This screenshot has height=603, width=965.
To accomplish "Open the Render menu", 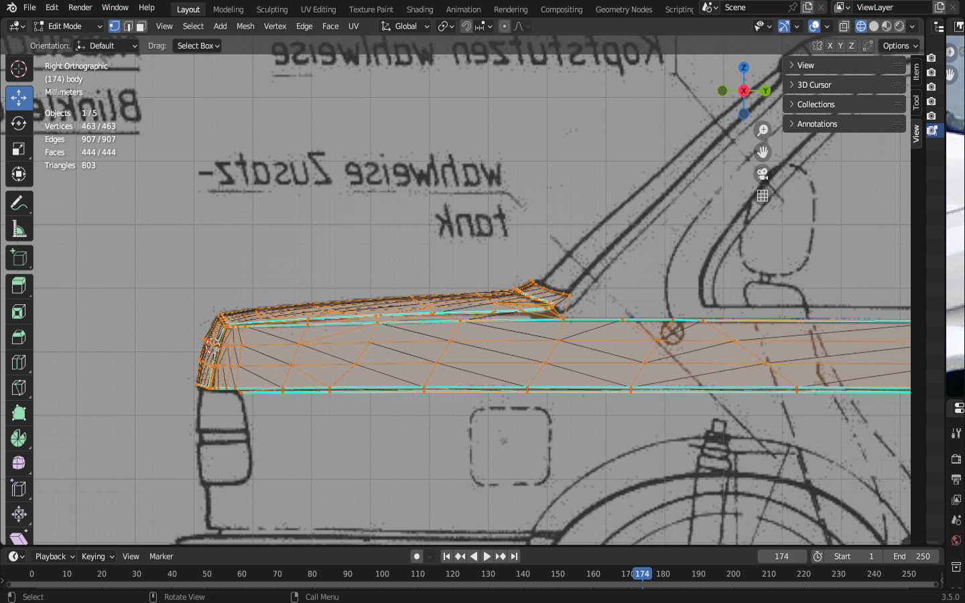I will pyautogui.click(x=80, y=7).
